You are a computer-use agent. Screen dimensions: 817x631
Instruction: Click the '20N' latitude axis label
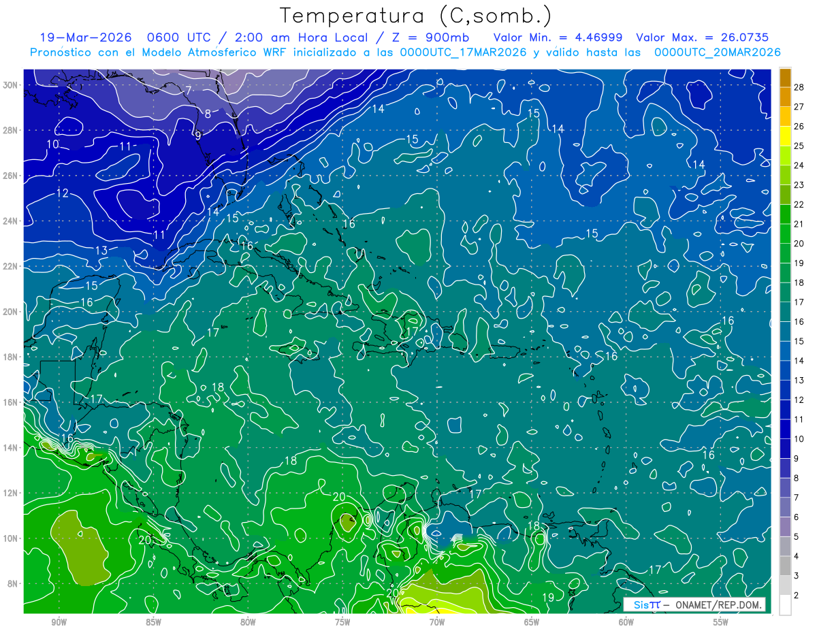(12, 312)
